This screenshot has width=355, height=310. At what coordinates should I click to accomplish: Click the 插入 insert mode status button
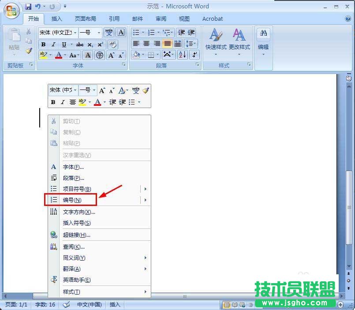[x=115, y=305]
